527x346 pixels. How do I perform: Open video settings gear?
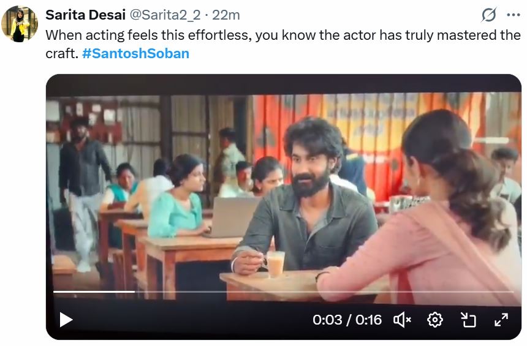tap(435, 319)
